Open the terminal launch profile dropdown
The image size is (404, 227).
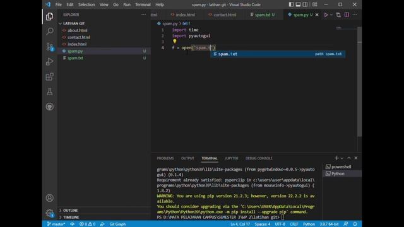pyautogui.click(x=342, y=158)
